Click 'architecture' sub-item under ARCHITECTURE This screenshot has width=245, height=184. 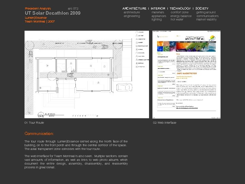132,12
